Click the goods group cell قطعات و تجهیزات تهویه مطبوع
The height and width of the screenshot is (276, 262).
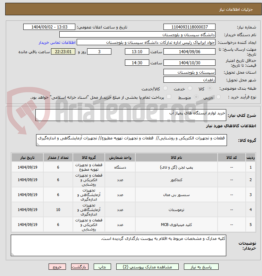pyautogui.click(x=89, y=167)
